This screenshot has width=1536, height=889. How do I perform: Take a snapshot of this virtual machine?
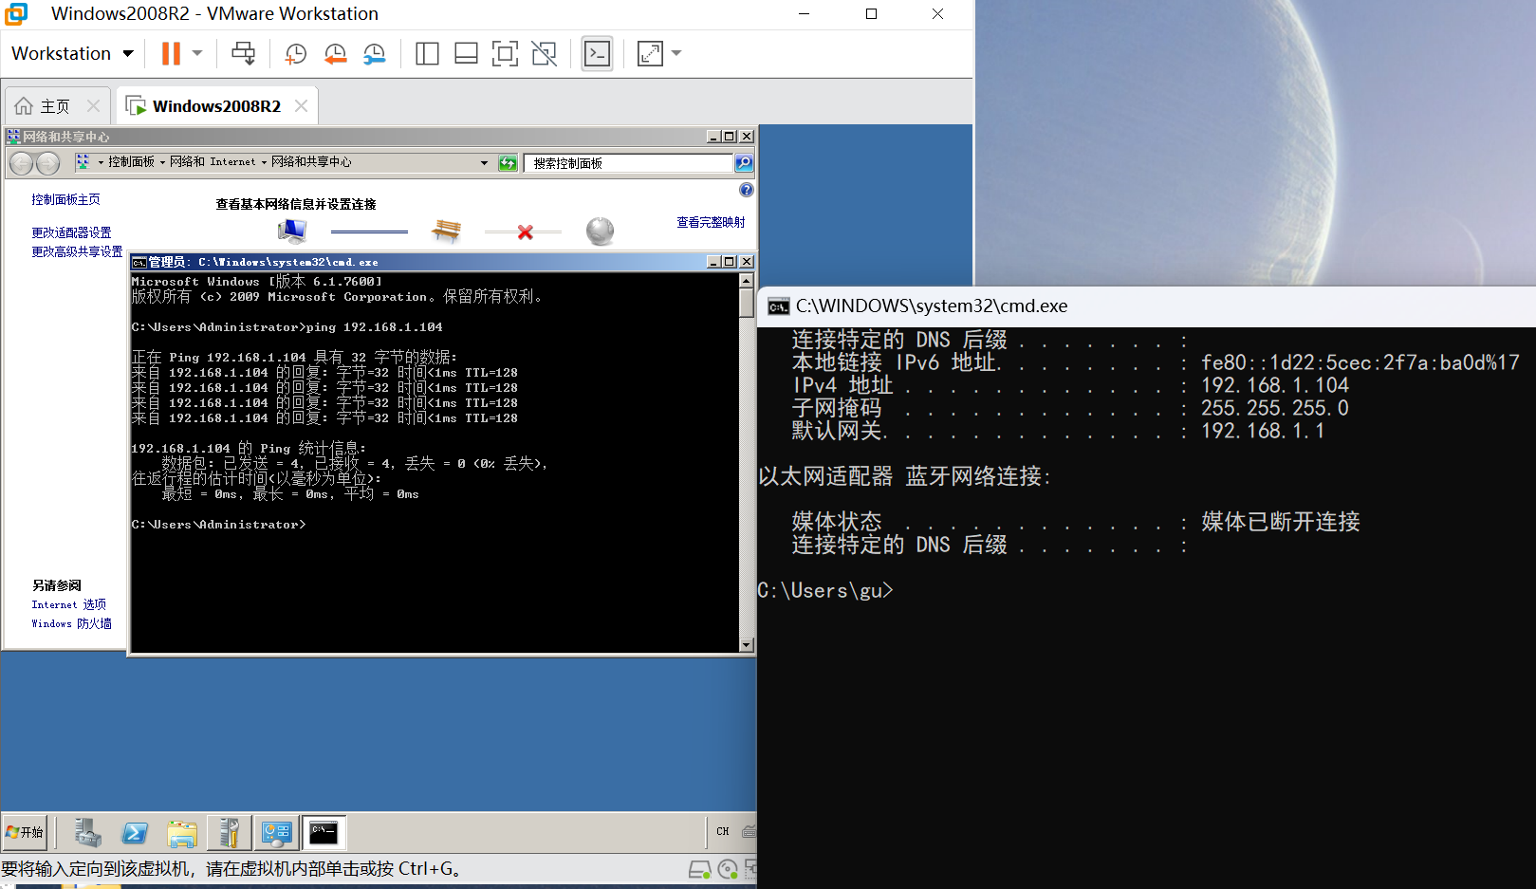click(296, 53)
